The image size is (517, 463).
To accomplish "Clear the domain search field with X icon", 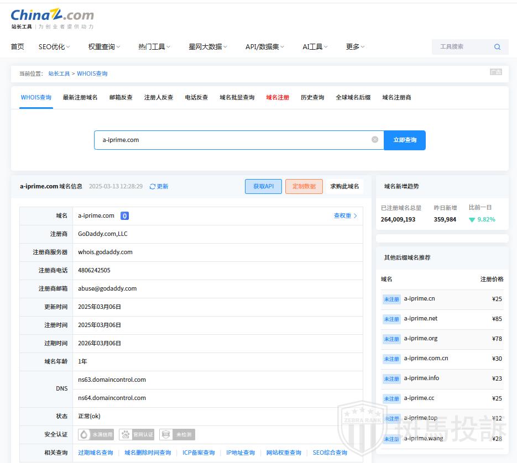I will (x=375, y=140).
